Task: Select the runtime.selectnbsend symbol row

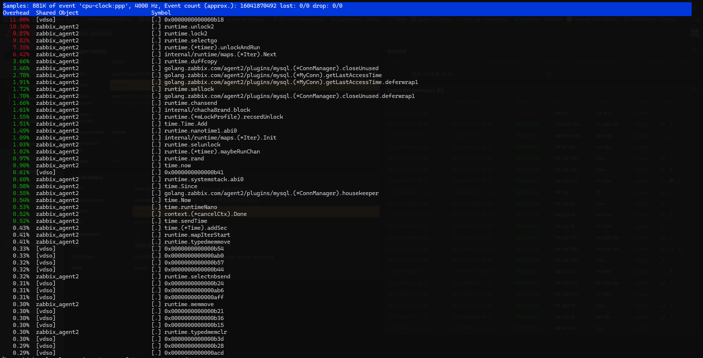Action: (197, 277)
